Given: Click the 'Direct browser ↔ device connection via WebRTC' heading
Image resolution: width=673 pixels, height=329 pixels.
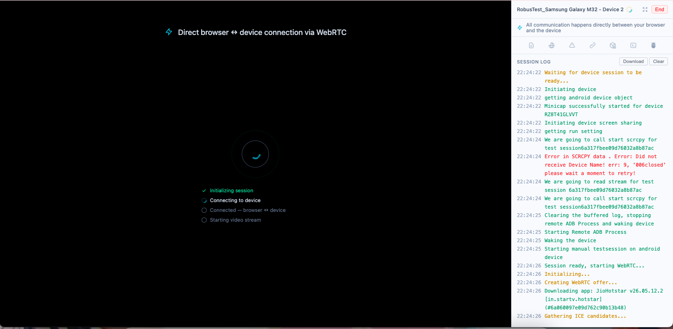Looking at the screenshot, I should [262, 32].
